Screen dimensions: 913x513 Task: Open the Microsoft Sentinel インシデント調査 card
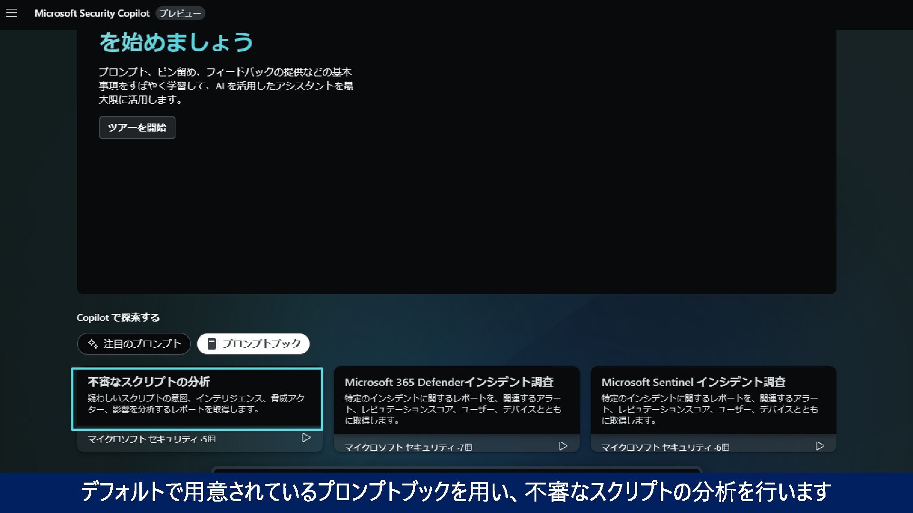pos(713,400)
